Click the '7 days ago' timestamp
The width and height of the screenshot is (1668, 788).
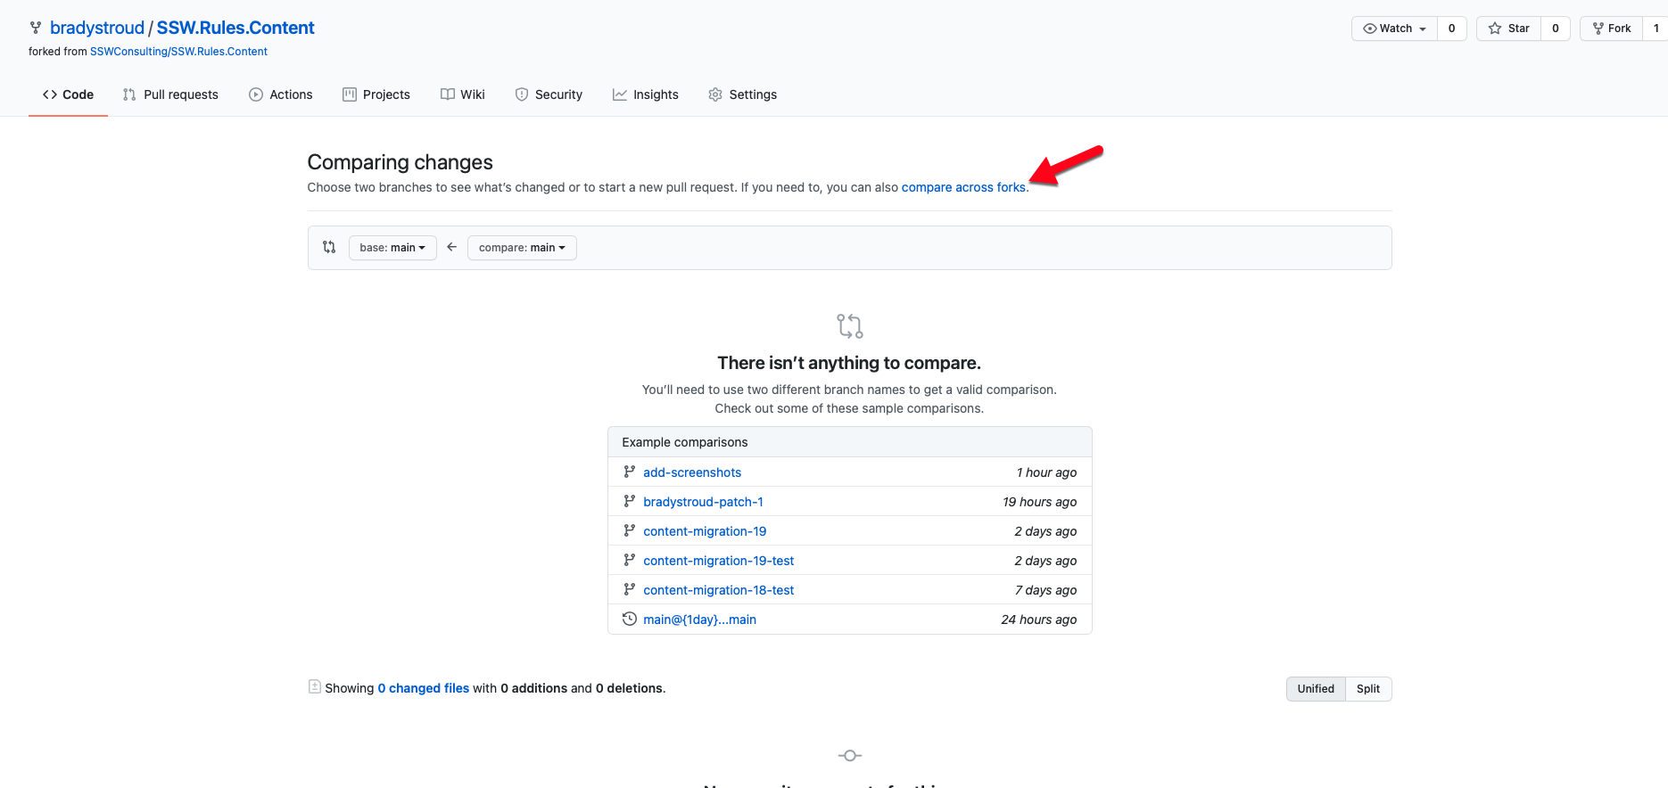(1045, 590)
